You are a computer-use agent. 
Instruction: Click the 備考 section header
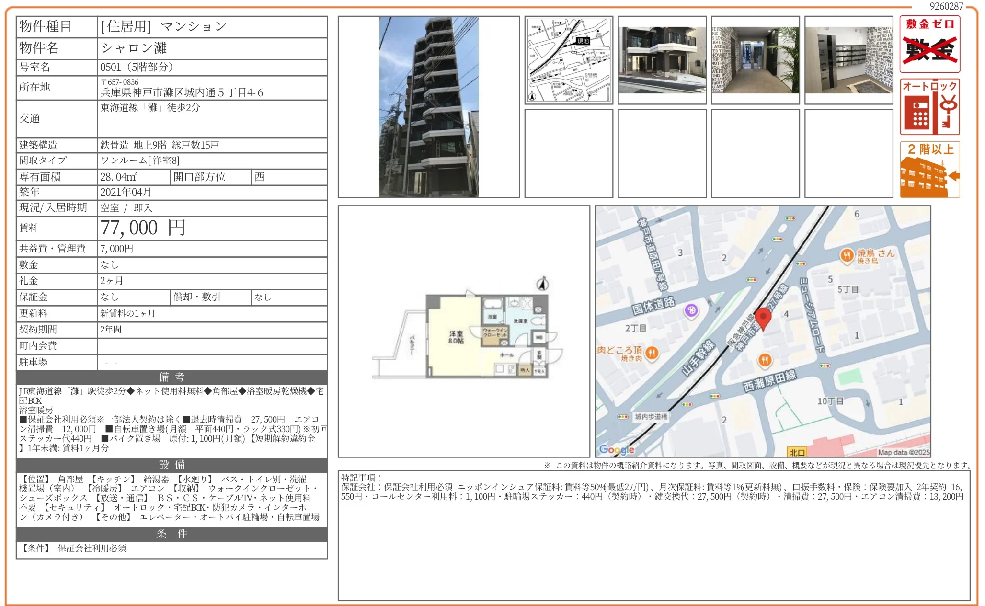tap(172, 377)
